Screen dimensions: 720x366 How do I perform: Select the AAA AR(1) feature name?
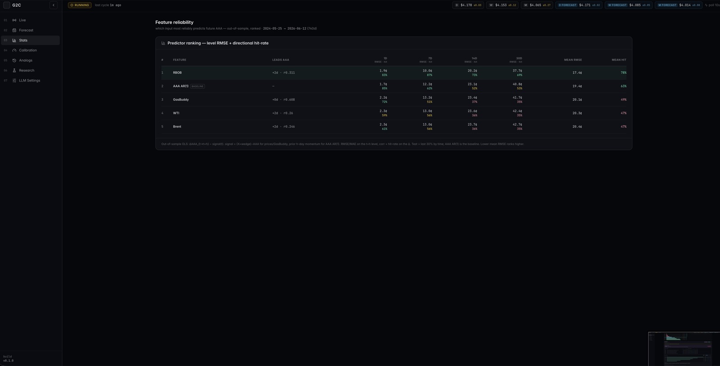[181, 86]
